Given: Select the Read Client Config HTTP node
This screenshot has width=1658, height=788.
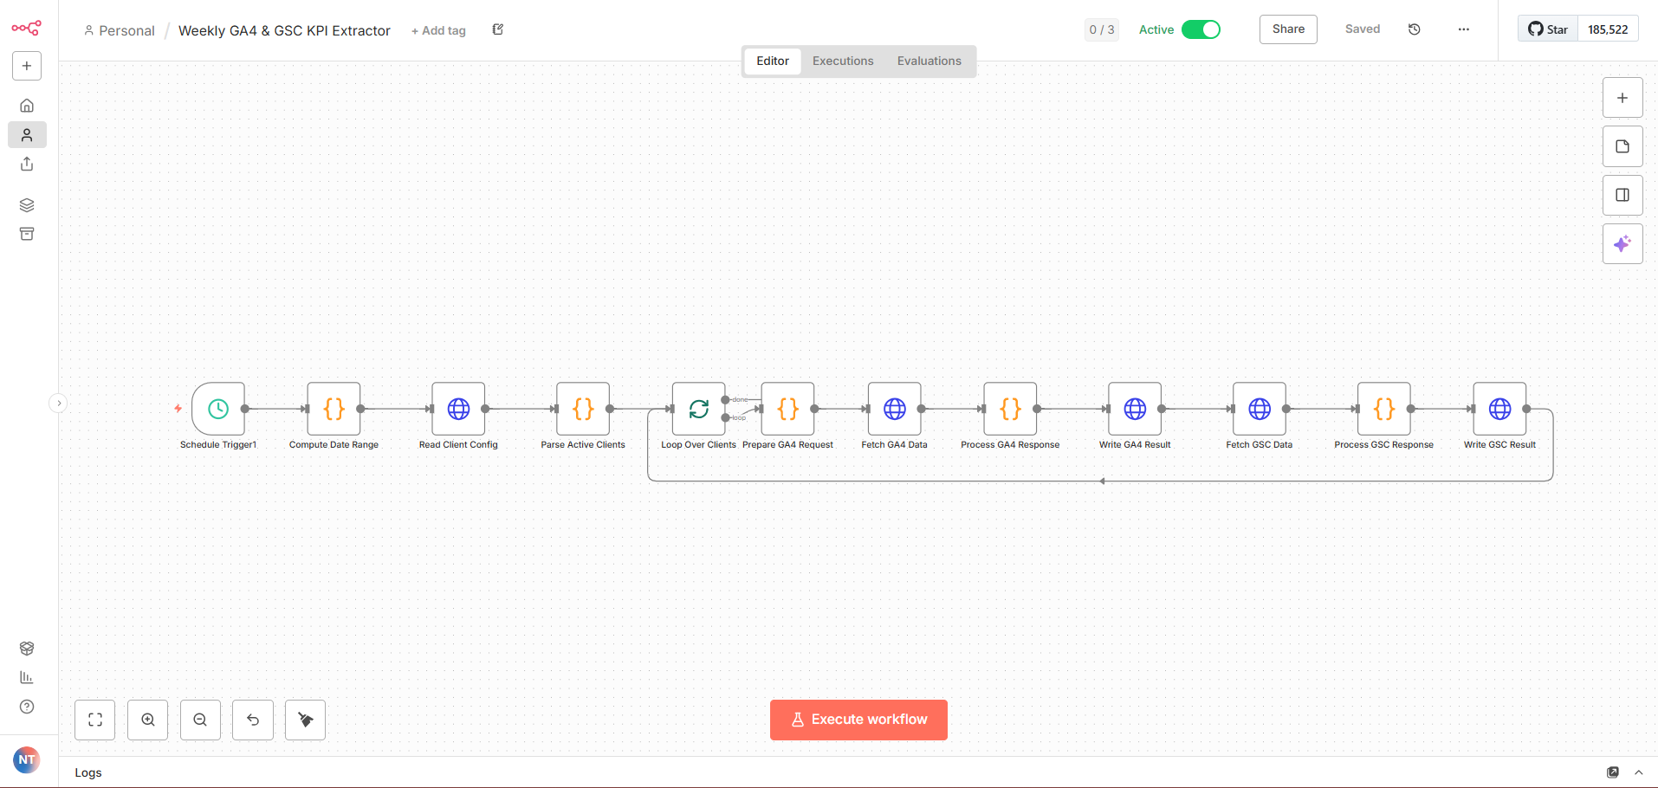Looking at the screenshot, I should point(458,409).
